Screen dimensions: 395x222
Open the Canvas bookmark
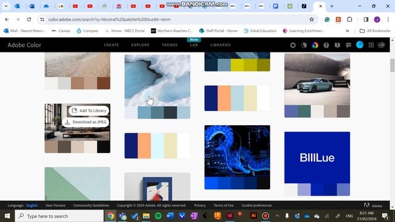61,31
